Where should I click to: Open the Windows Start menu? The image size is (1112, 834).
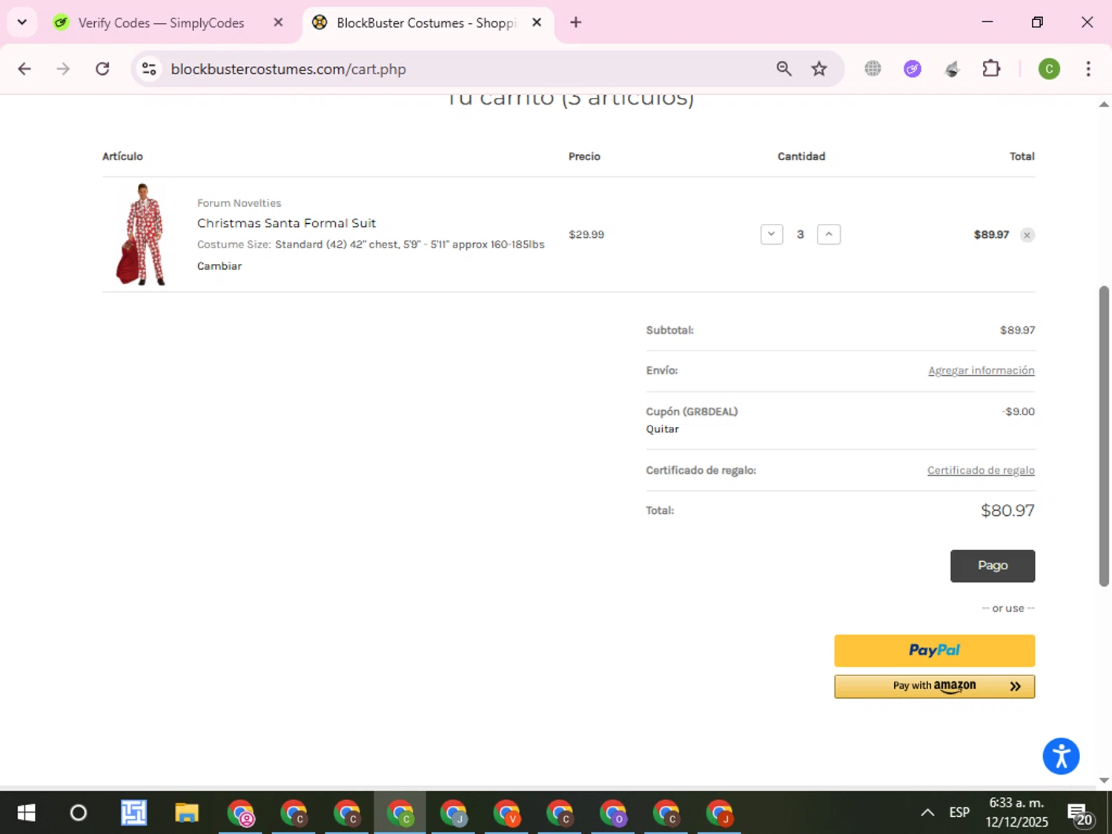(26, 813)
